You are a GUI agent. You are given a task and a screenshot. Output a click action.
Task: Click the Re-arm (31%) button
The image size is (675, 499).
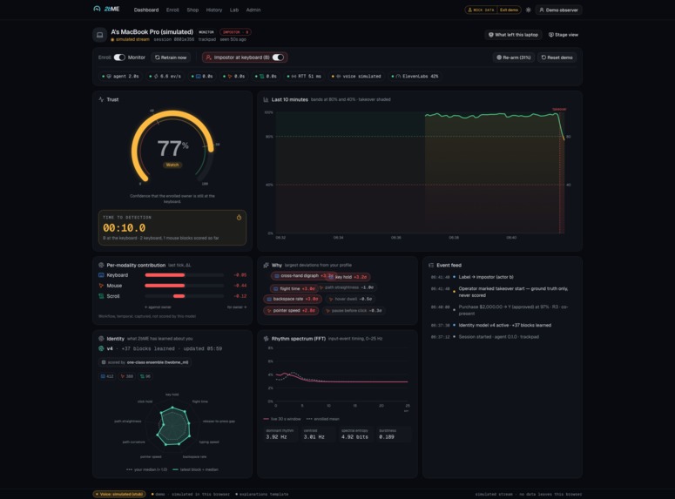click(514, 57)
